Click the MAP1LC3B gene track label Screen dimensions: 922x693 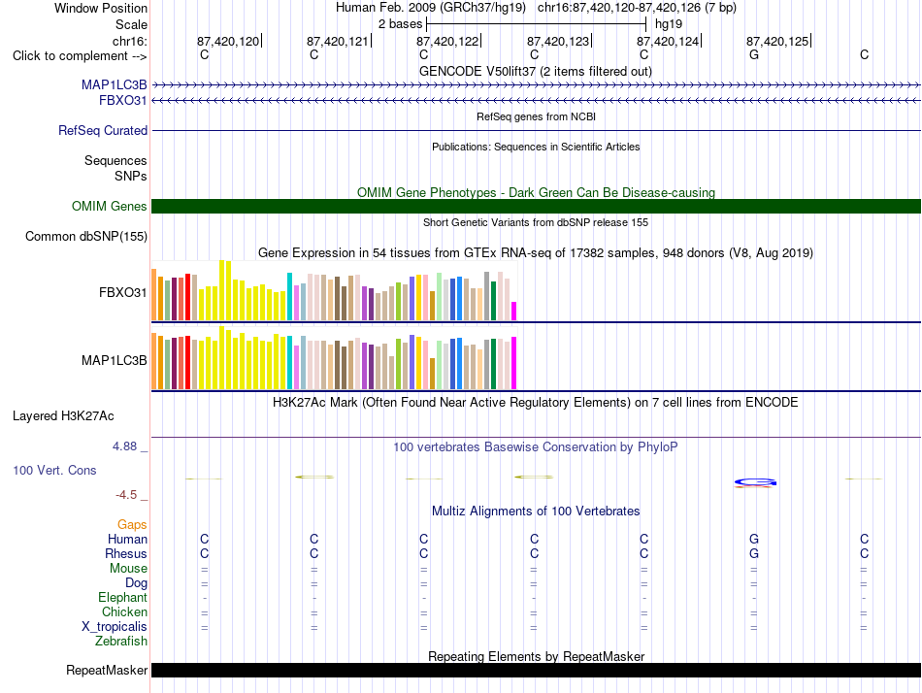pyautogui.click(x=115, y=84)
